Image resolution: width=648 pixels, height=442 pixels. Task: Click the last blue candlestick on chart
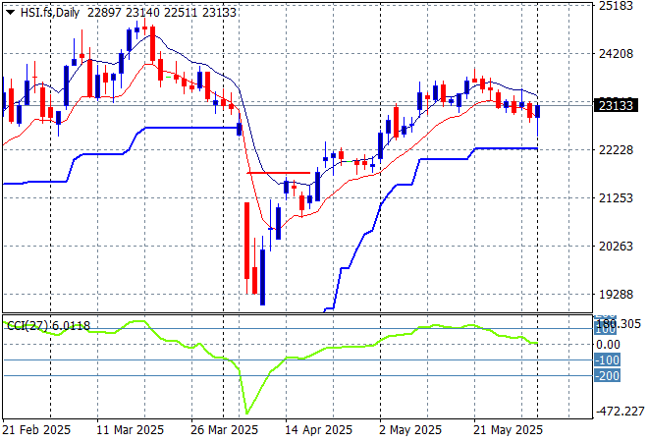(x=537, y=111)
